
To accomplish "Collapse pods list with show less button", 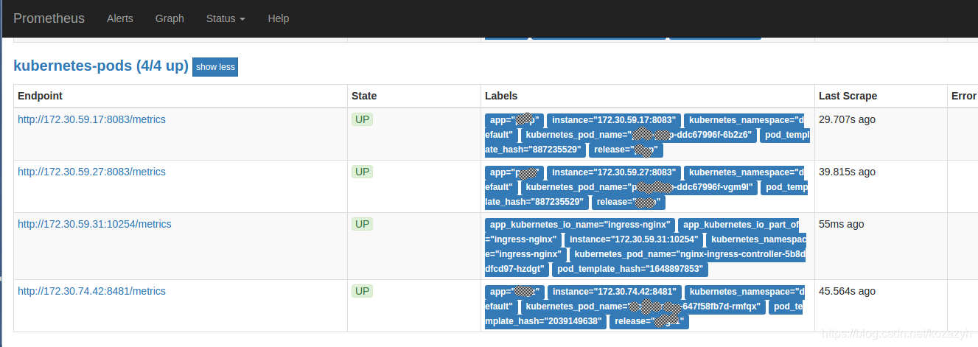I will click(215, 67).
